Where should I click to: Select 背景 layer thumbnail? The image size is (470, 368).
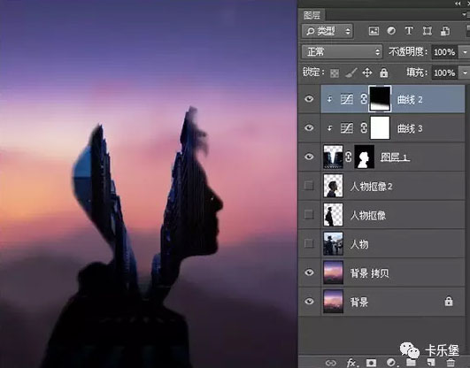coord(334,301)
